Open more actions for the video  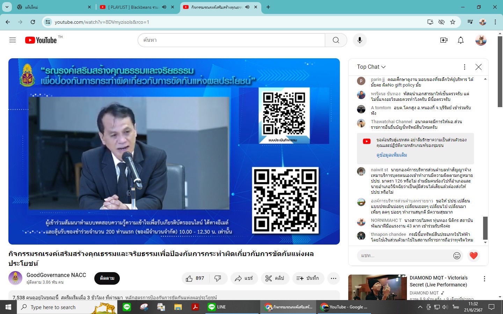tap(334, 278)
